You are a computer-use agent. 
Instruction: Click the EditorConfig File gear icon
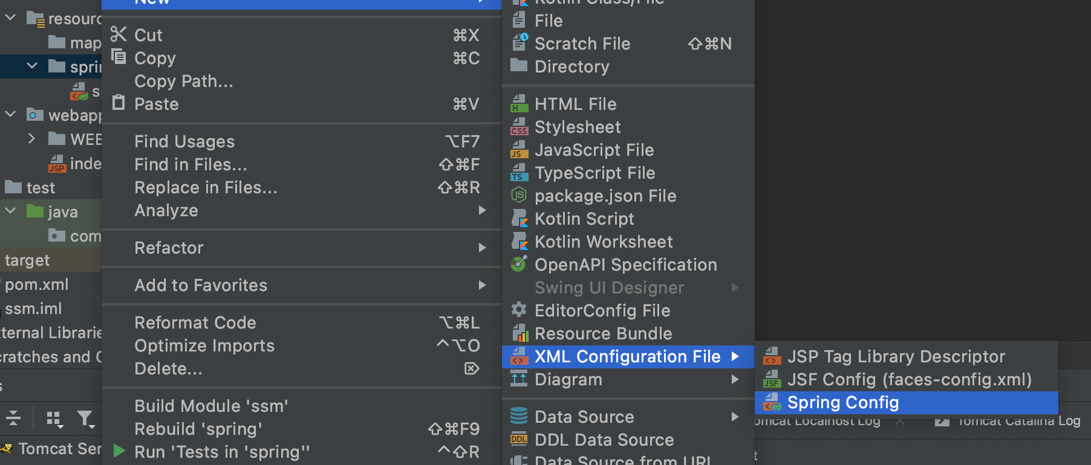click(519, 310)
